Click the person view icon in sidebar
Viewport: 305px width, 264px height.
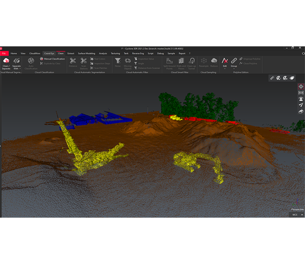pyautogui.click(x=301, y=99)
